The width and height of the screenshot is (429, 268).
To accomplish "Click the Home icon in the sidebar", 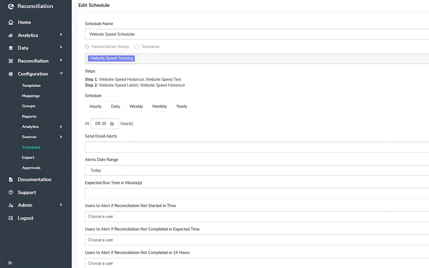I will (11, 22).
